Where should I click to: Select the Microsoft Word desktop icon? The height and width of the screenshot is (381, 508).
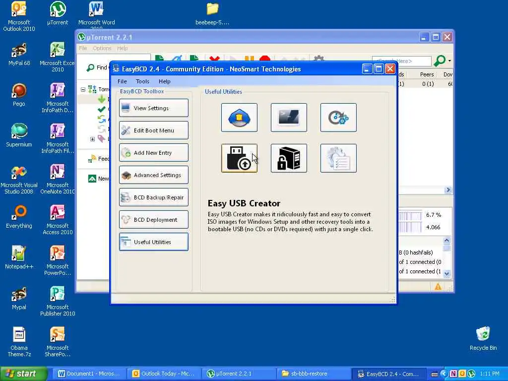(x=97, y=15)
